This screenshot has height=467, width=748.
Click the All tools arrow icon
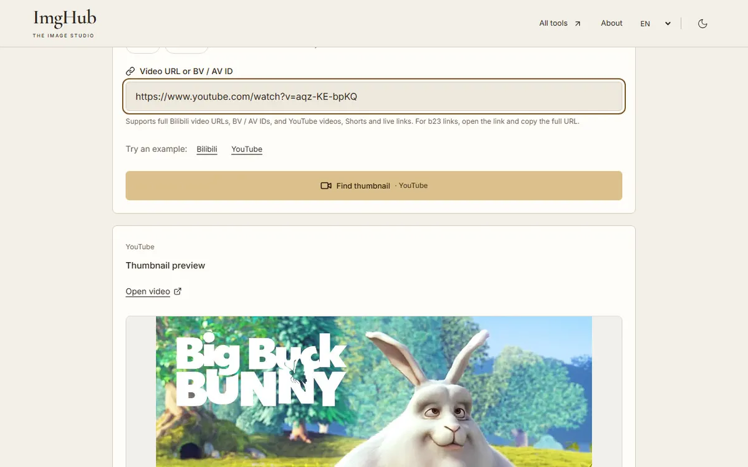[577, 24]
